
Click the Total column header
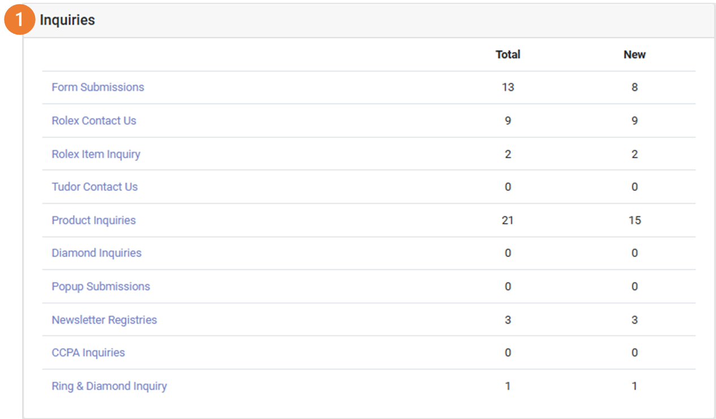(507, 55)
